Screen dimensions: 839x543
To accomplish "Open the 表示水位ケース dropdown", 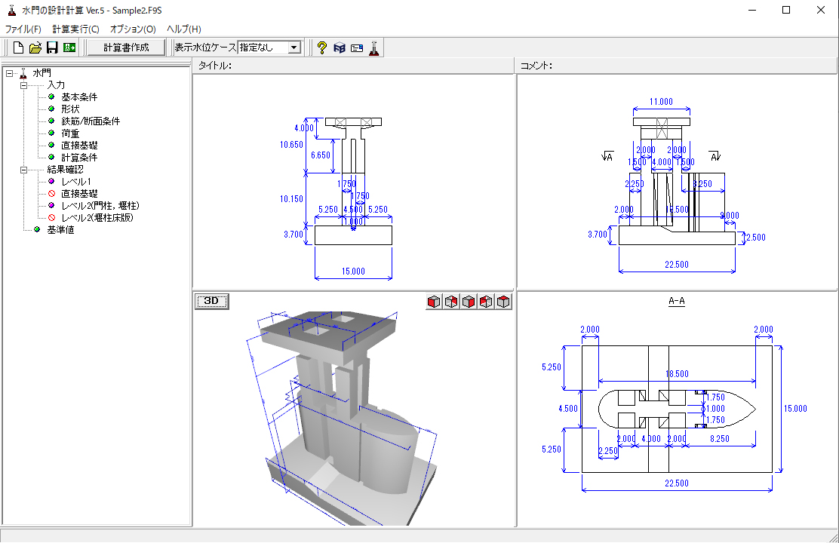I will click(x=294, y=48).
